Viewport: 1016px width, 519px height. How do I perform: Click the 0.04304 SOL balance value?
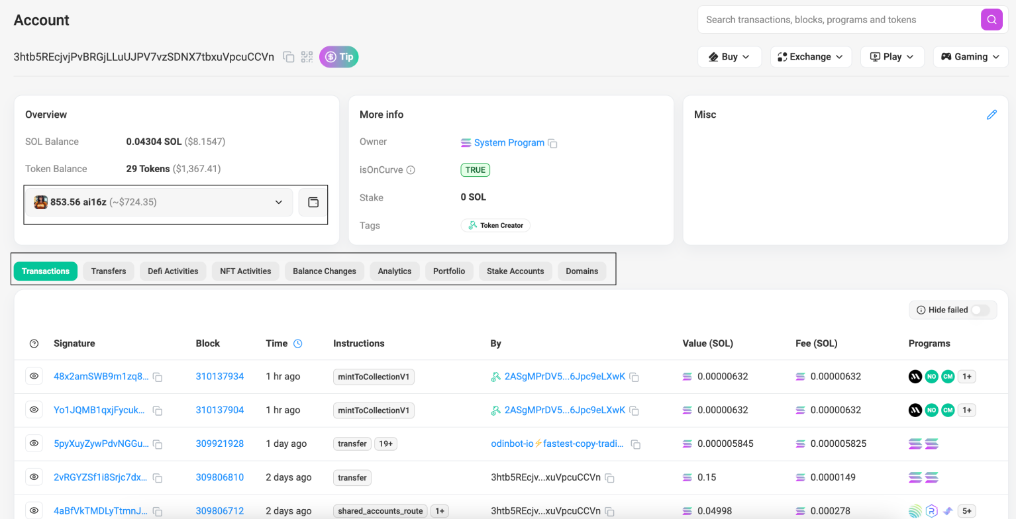[x=154, y=142]
